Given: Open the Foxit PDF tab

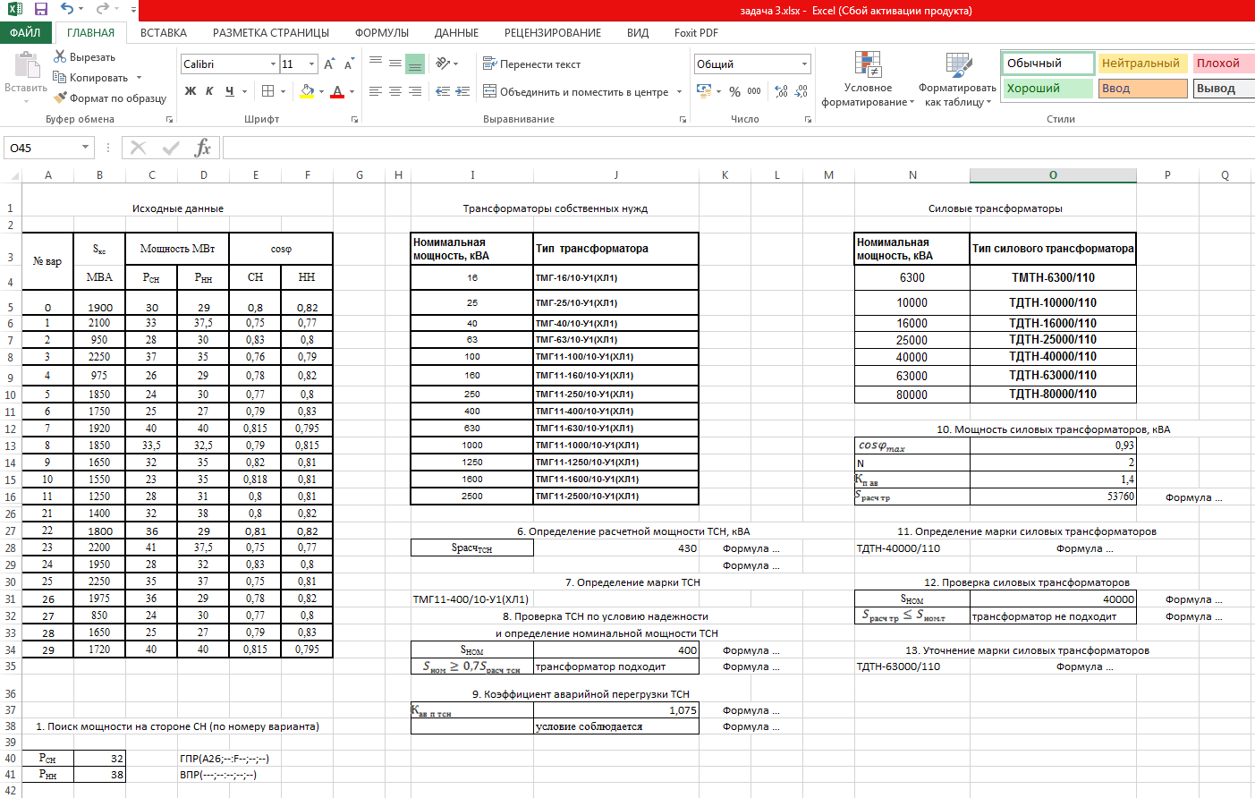Looking at the screenshot, I should coord(696,32).
